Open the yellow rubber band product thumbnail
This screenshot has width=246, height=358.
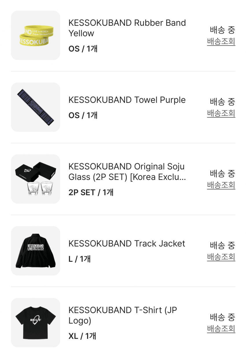35,35
